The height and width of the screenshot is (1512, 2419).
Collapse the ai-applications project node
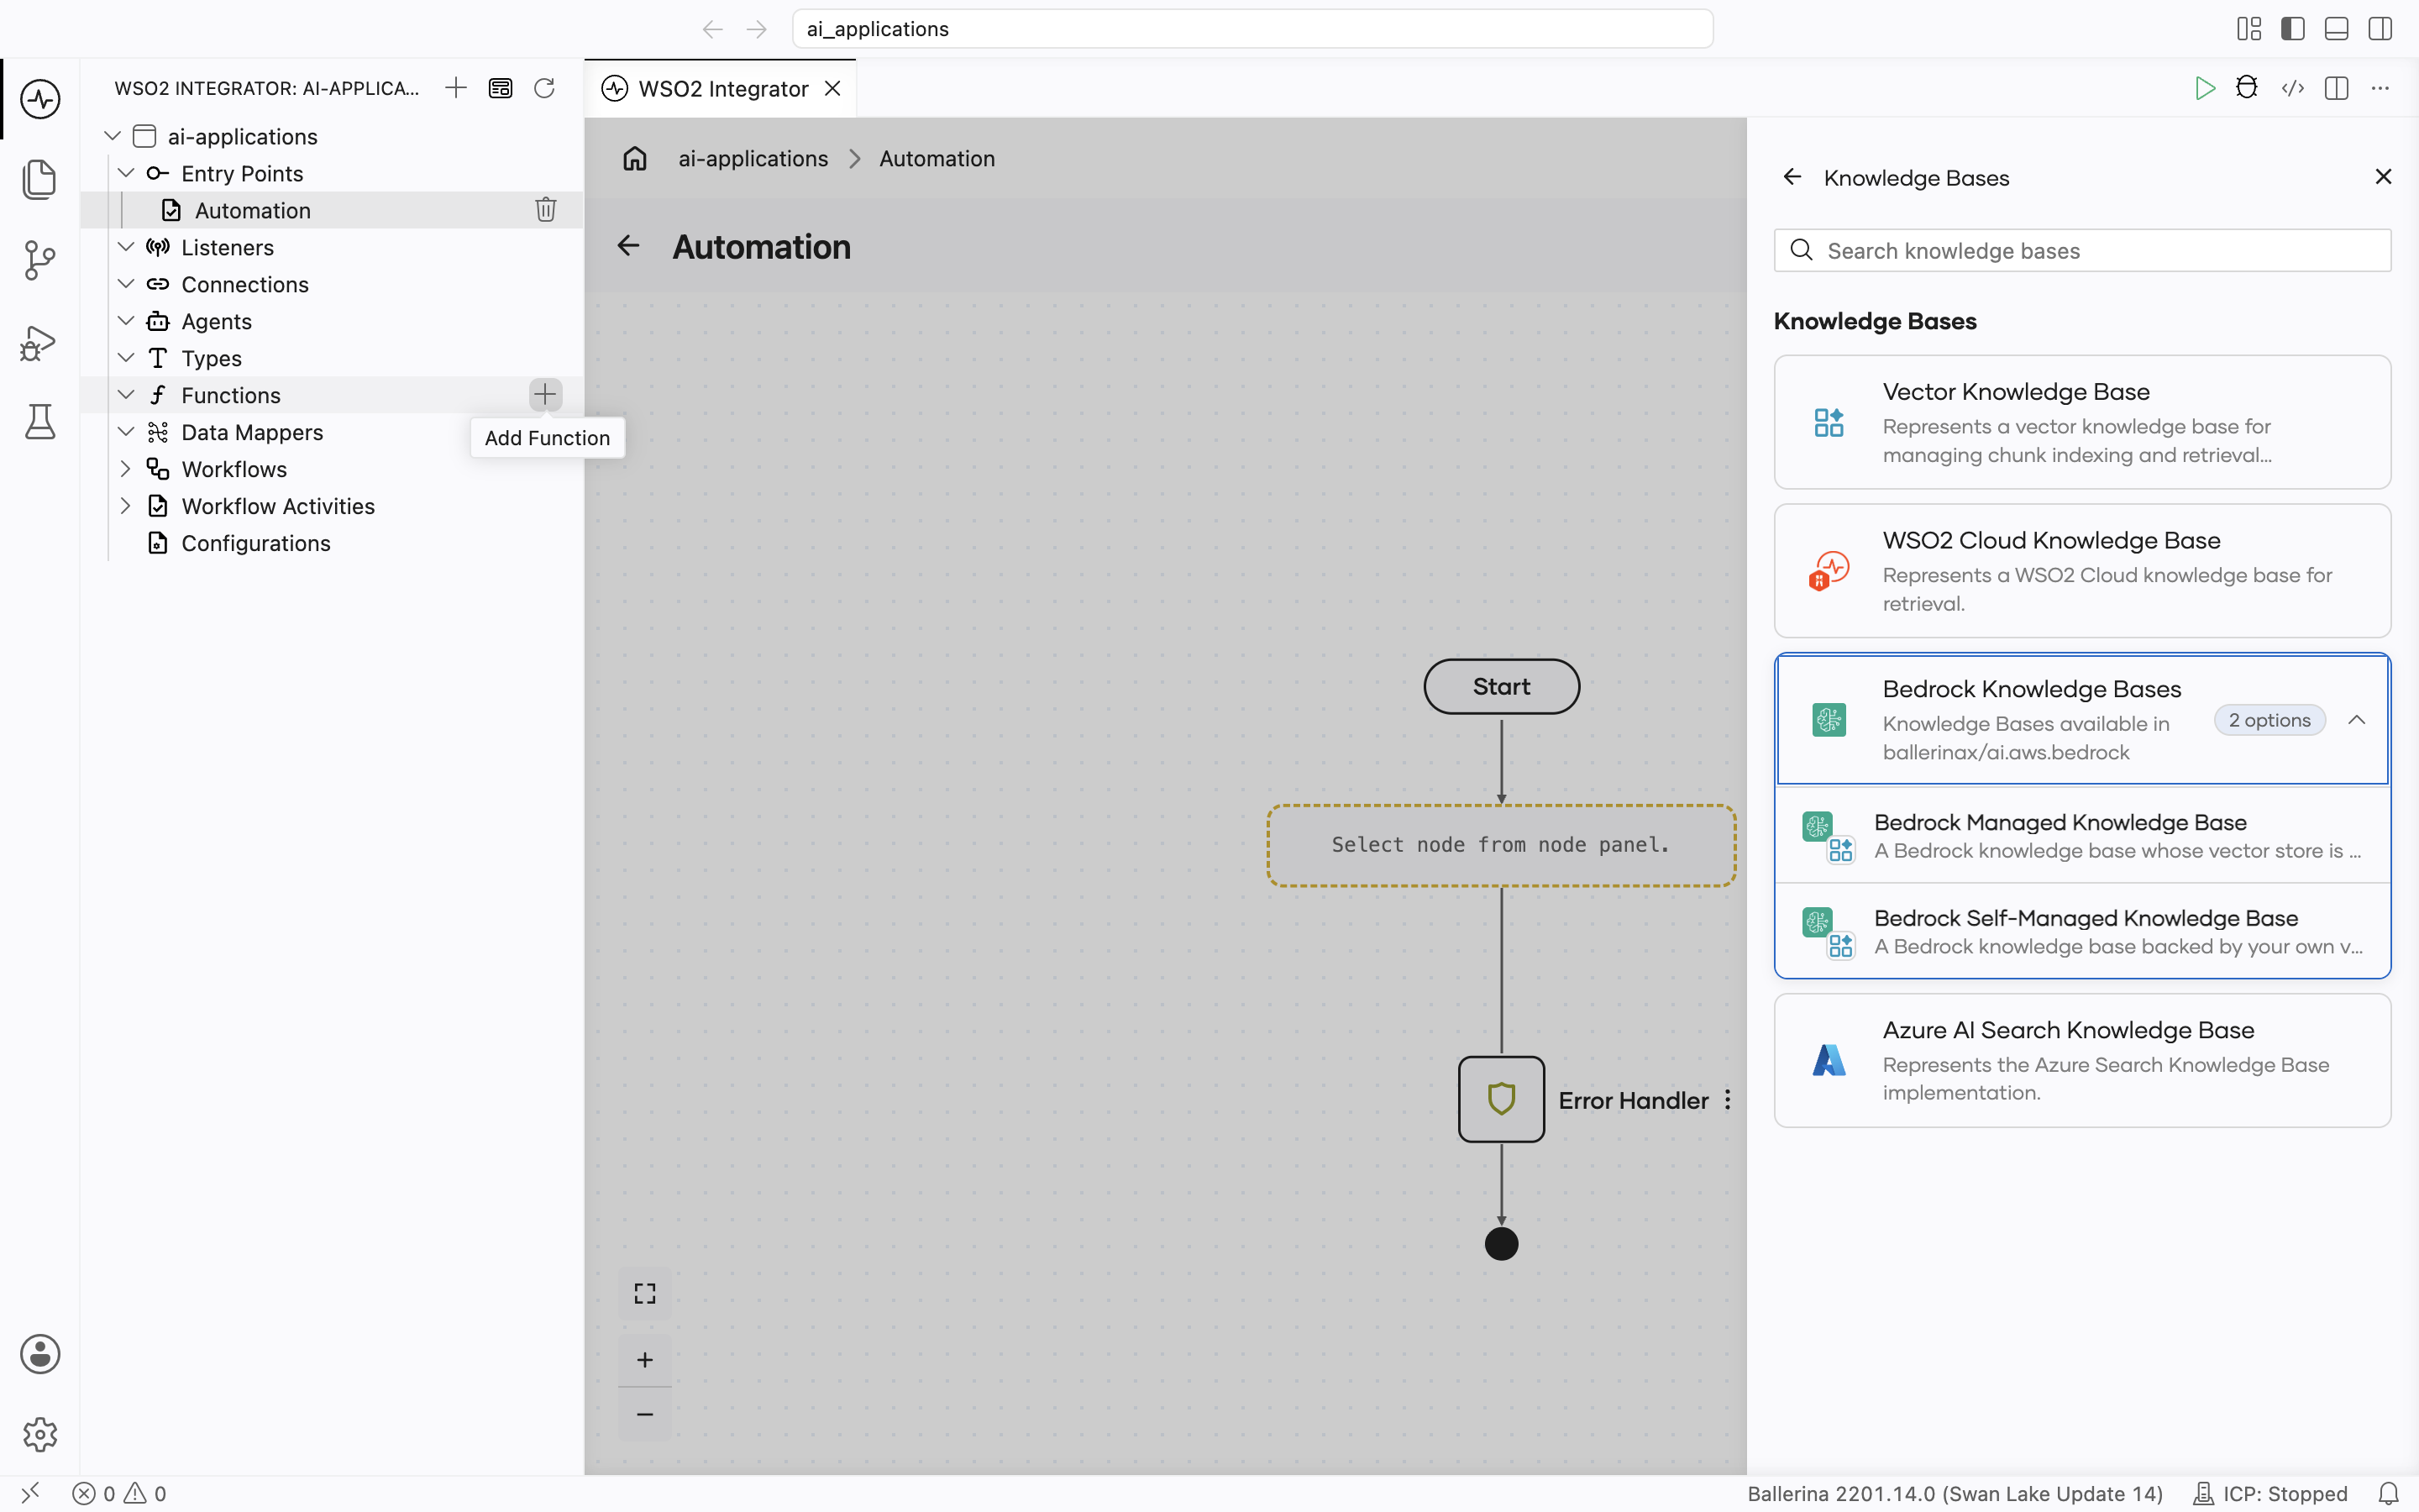(x=113, y=136)
